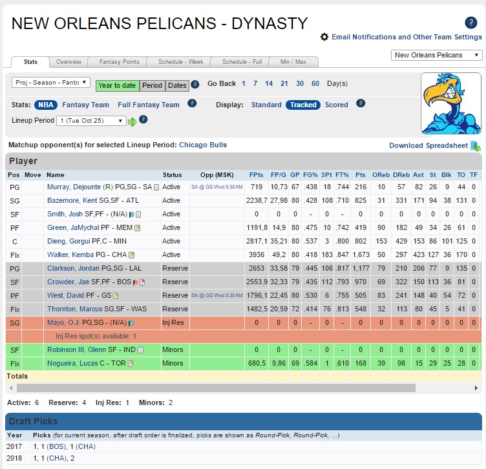Click the Pelicans team logo image
The image size is (486, 469).
(451, 103)
